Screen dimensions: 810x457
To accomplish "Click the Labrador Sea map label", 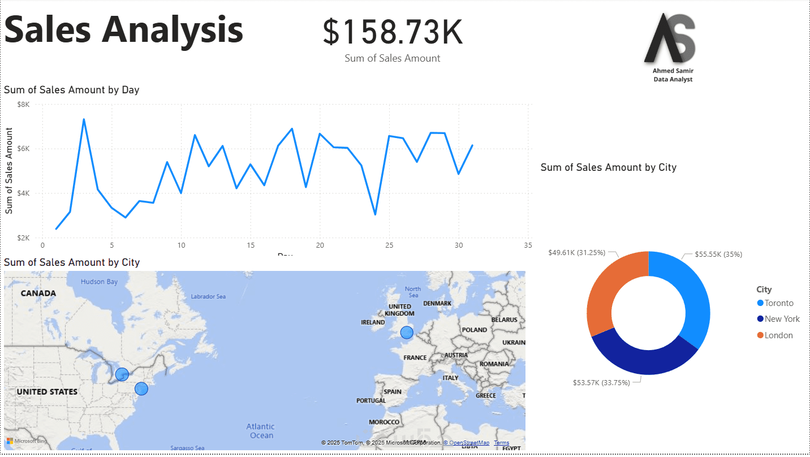I will [x=208, y=296].
